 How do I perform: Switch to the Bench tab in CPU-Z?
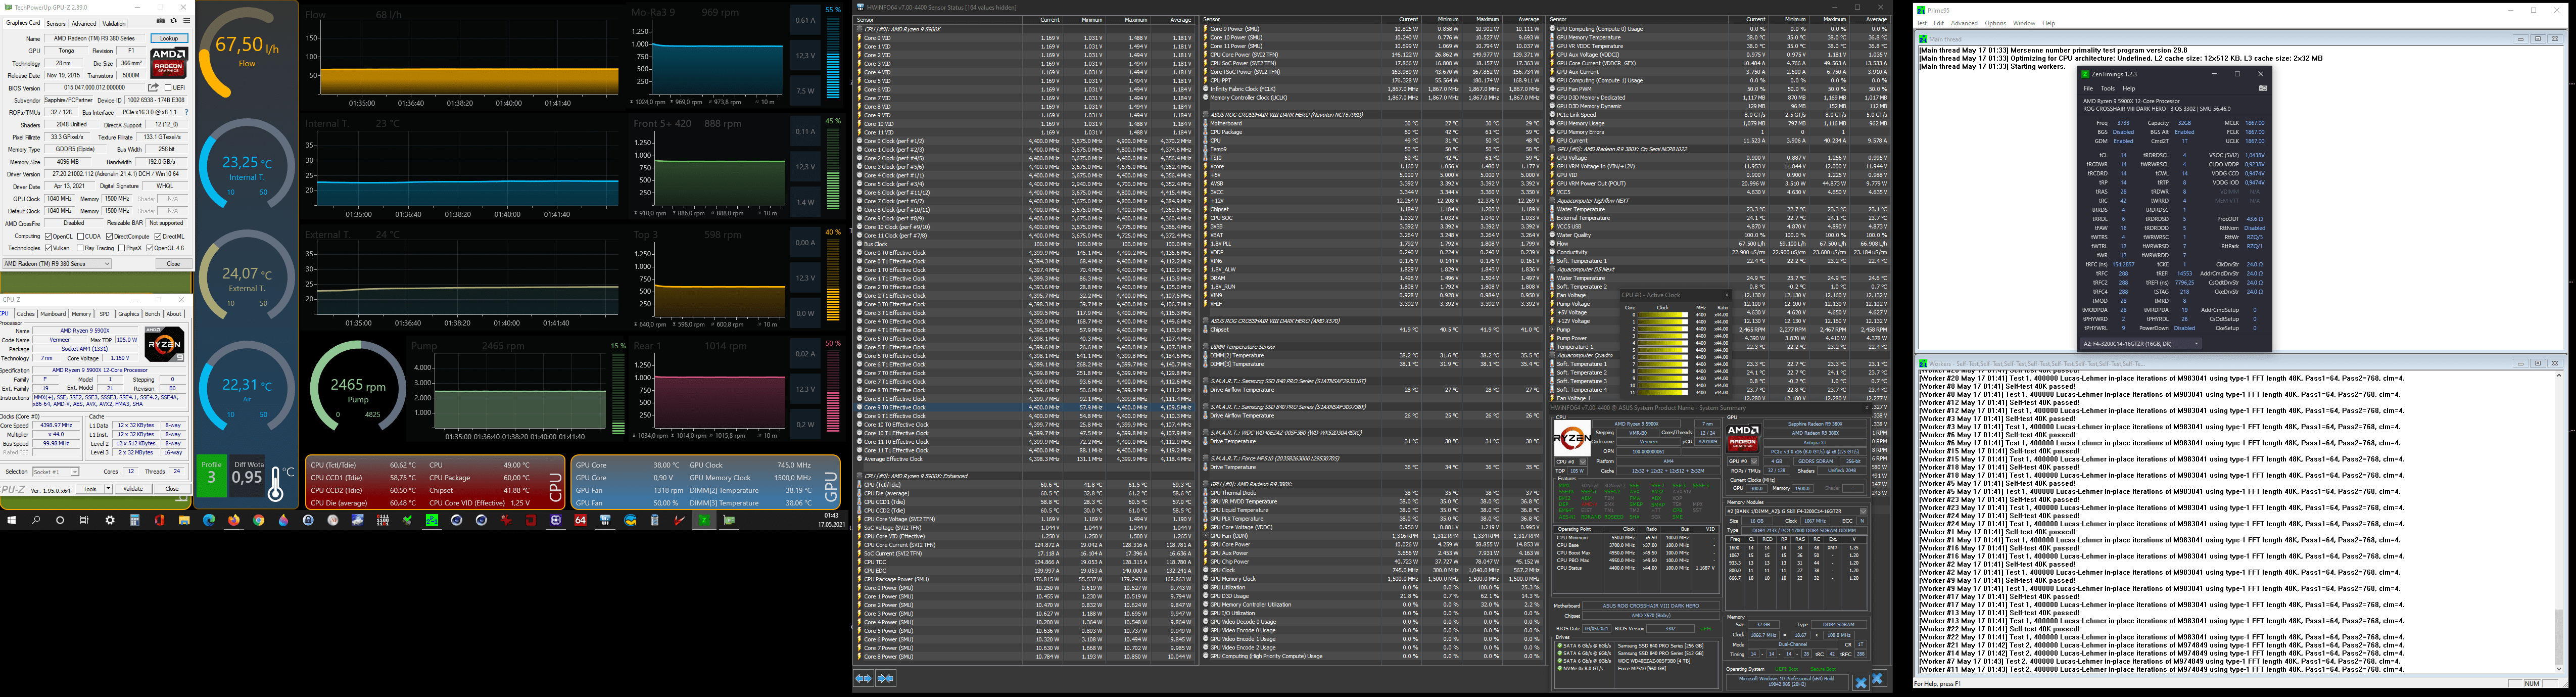[152, 314]
